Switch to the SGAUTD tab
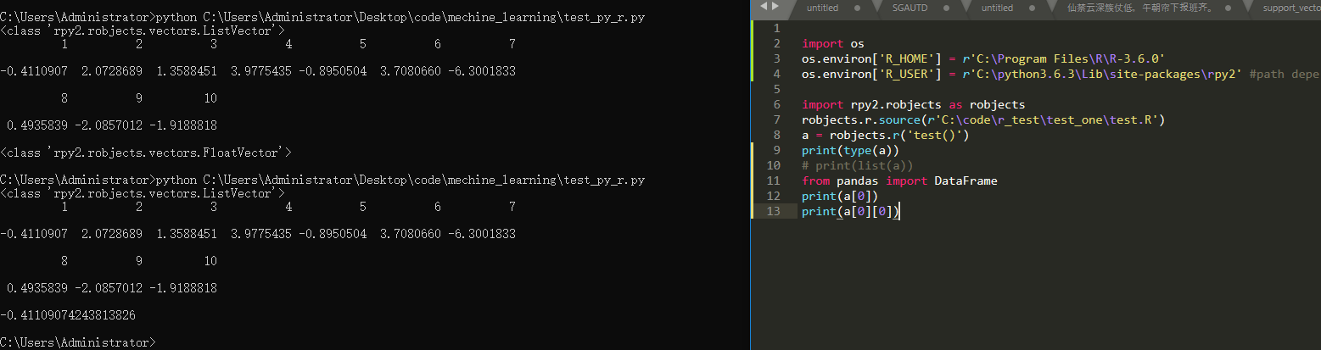The height and width of the screenshot is (350, 1321). click(910, 8)
